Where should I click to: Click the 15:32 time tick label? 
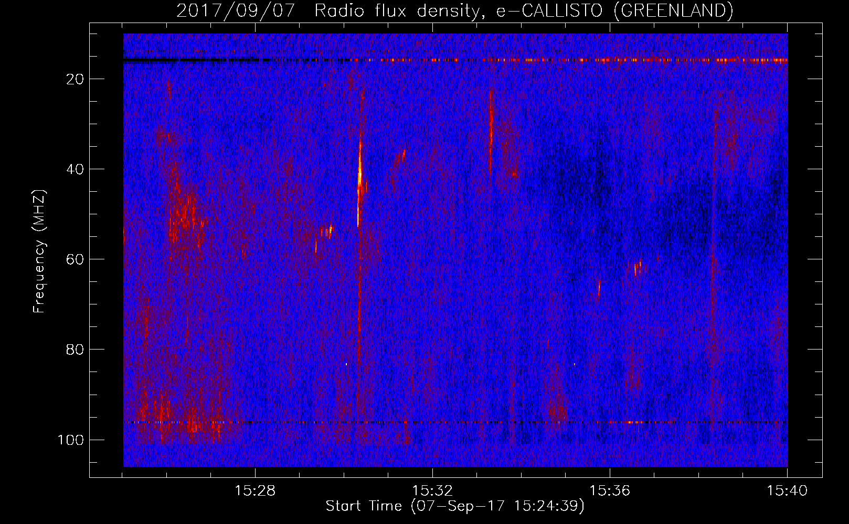pyautogui.click(x=432, y=491)
